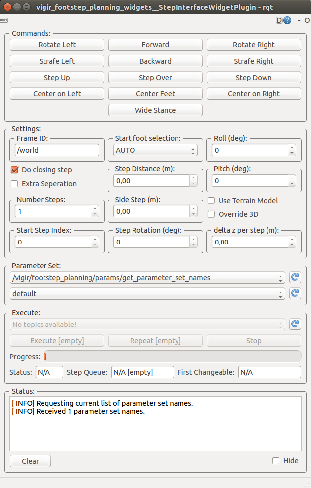
Task: Click the small icon at top-left corner
Action: 4,20
